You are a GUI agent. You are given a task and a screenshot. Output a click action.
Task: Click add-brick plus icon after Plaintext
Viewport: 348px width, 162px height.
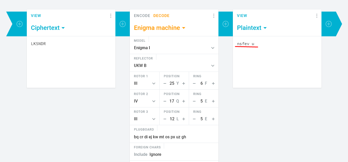[x=329, y=24]
